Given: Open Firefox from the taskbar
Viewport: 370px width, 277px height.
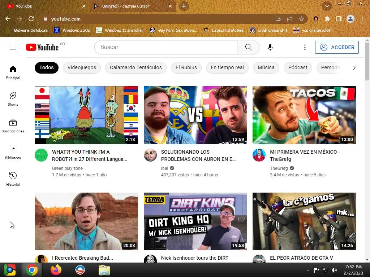Looking at the screenshot, I should (x=56, y=270).
